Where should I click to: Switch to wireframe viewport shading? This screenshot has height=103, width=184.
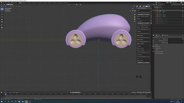145,6
